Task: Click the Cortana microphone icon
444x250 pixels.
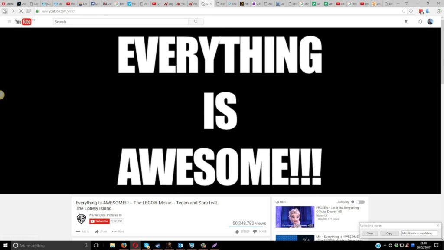Action: 86,245
